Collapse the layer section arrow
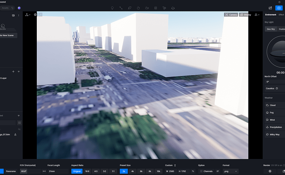 pos(19,71)
